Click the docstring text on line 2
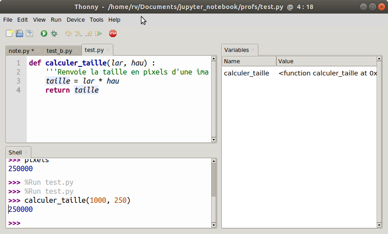 [x=127, y=72]
